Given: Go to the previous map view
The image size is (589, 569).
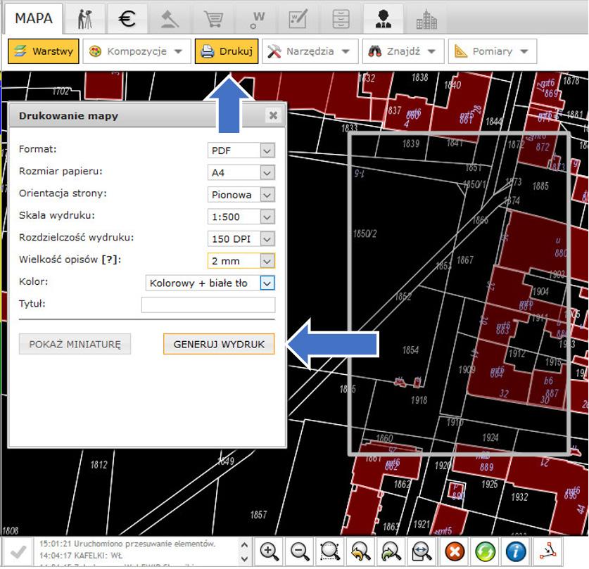Looking at the screenshot, I should [x=361, y=551].
